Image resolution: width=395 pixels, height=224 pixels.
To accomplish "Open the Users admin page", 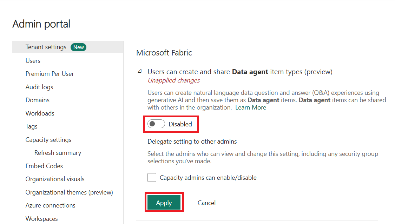I will [33, 61].
